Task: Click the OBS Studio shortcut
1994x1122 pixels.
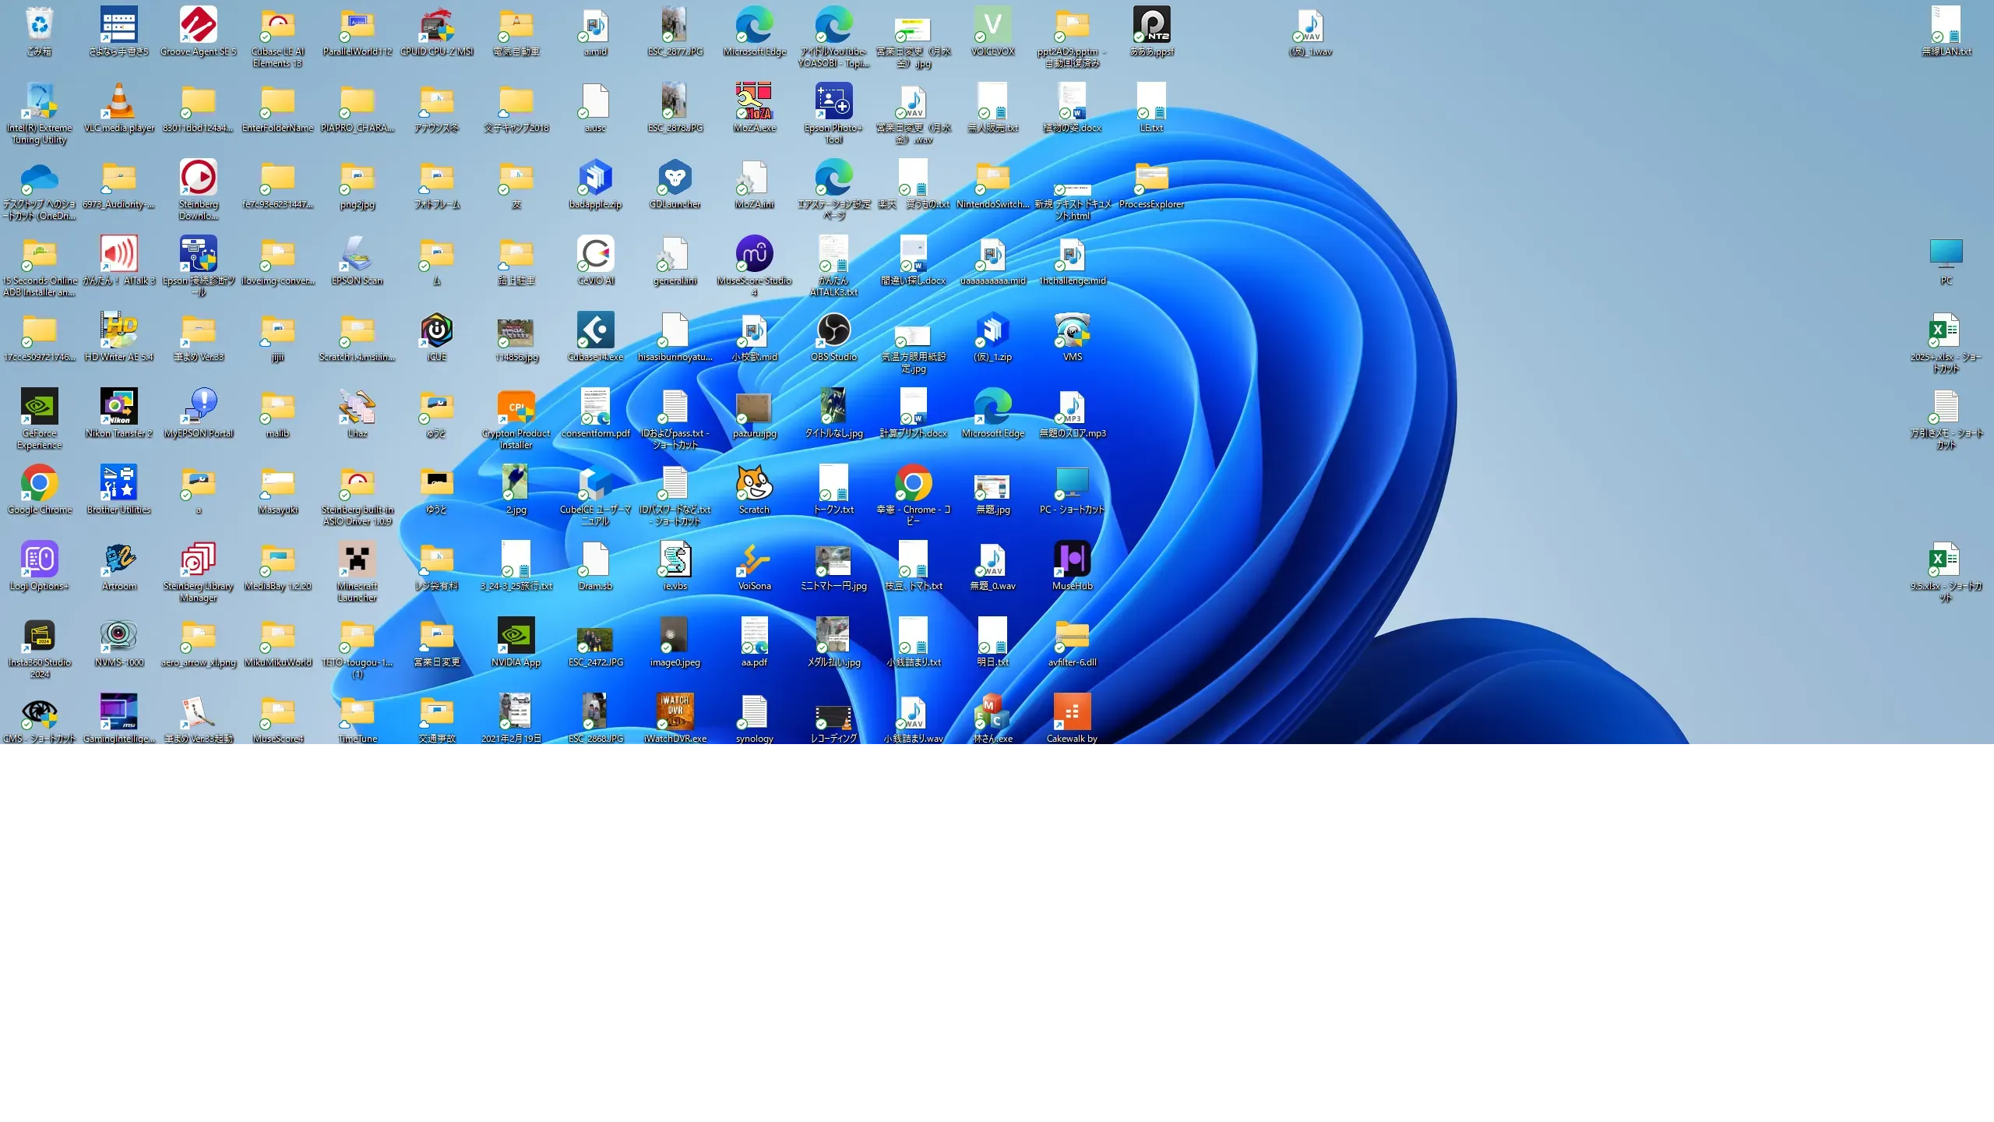Action: click(x=833, y=330)
